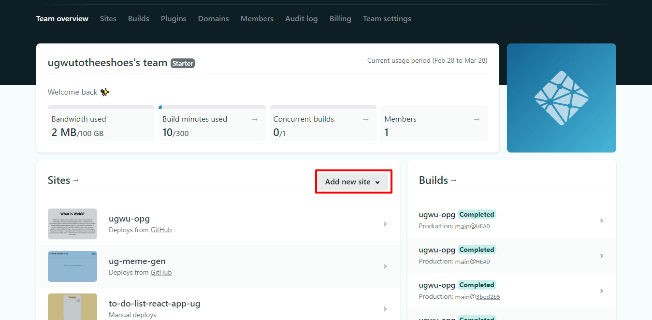652x320 pixels.
Task: Click the Welcome back text
Action: pos(72,92)
